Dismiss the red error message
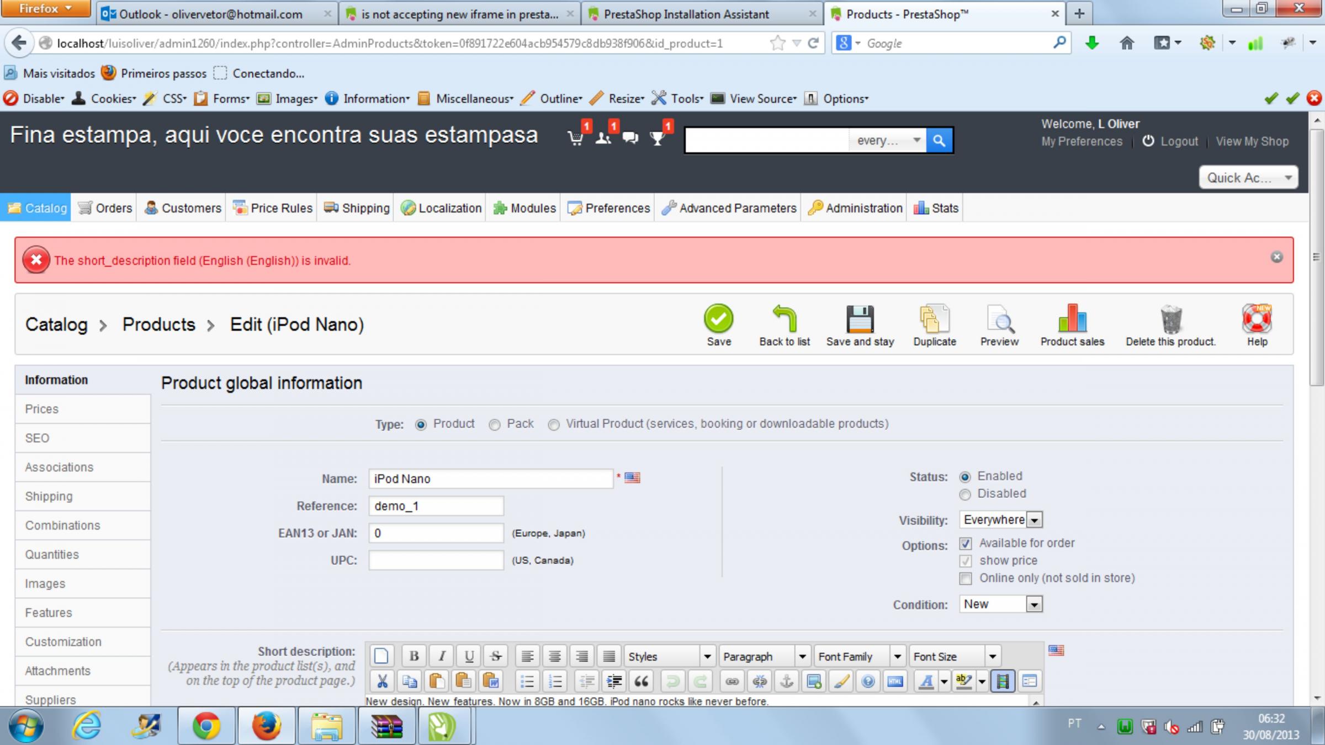The width and height of the screenshot is (1325, 745). tap(1276, 257)
